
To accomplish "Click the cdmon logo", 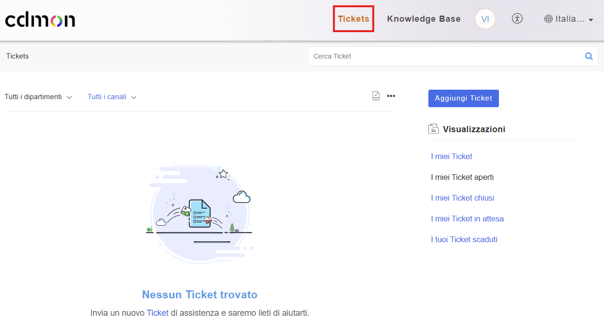I will (40, 20).
